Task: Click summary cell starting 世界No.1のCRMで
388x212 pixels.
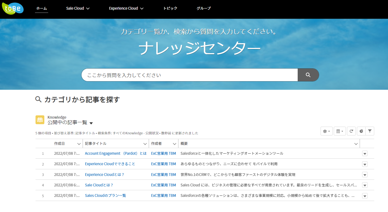Action: point(238,175)
